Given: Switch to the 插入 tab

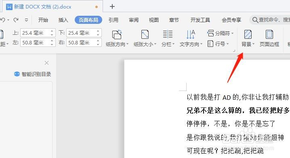Looking at the screenshot, I should [63, 20].
